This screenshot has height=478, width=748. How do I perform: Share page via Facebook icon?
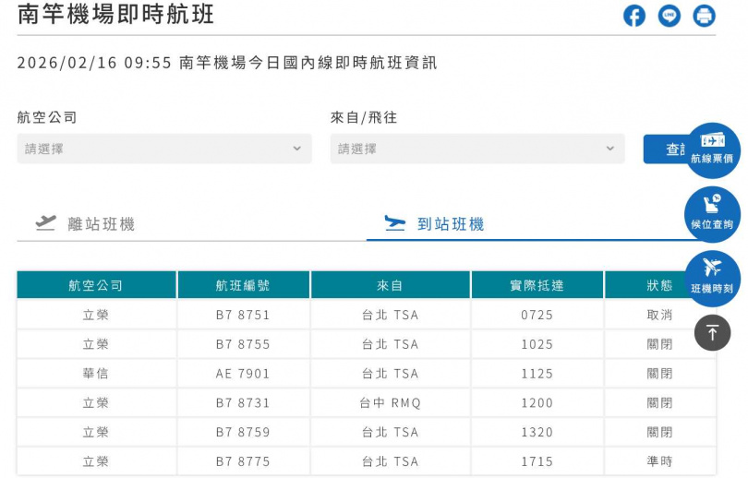(x=634, y=16)
